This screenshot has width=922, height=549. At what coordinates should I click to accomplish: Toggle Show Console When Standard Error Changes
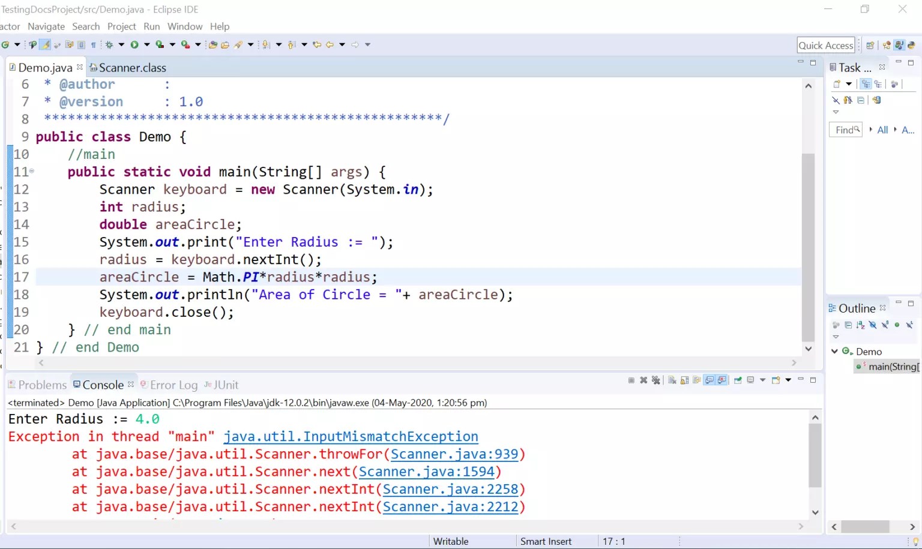tap(722, 380)
